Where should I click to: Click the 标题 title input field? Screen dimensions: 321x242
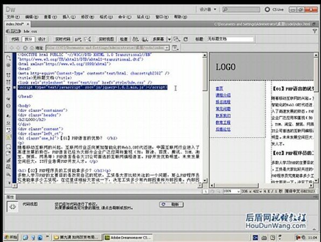[x=230, y=39]
